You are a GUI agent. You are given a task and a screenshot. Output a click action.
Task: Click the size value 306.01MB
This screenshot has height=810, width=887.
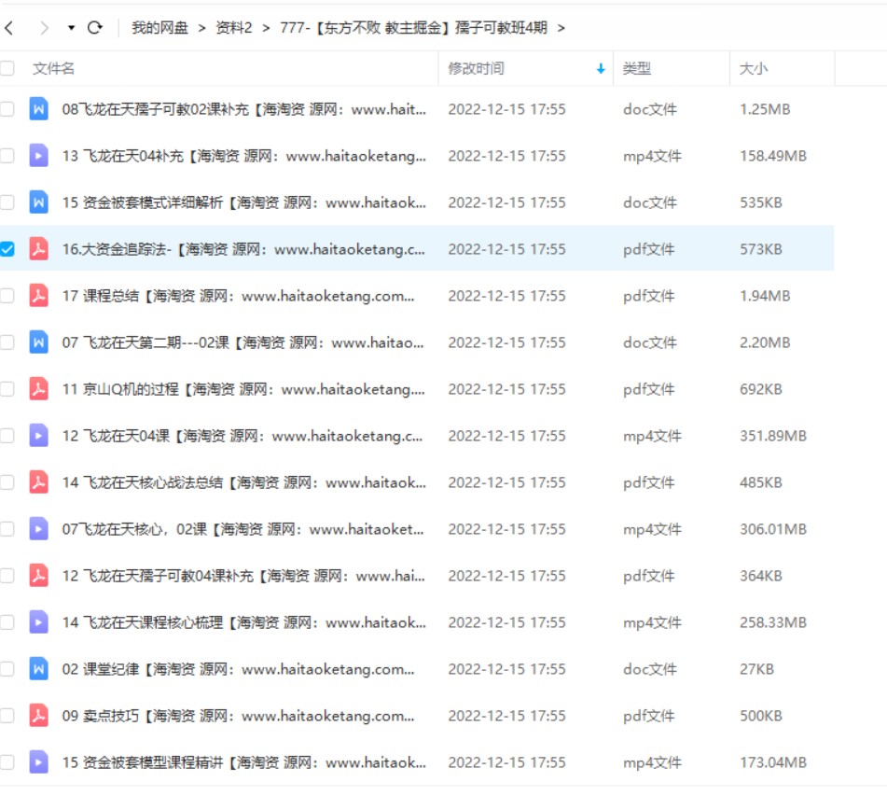tap(772, 529)
